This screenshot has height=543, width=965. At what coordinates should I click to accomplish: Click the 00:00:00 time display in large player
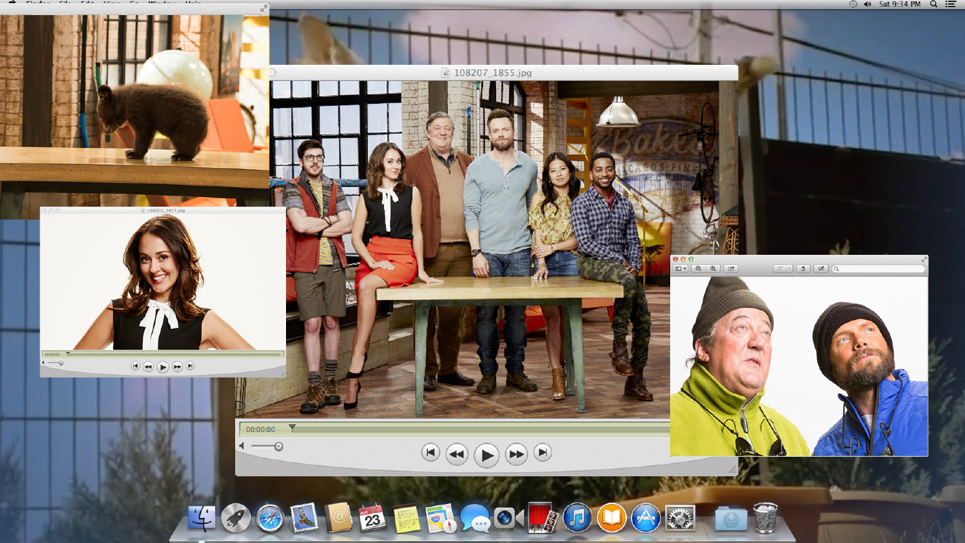(260, 429)
